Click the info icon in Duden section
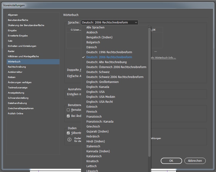Image resolution: width=216 pixels, height=172 pixels. tap(70, 140)
